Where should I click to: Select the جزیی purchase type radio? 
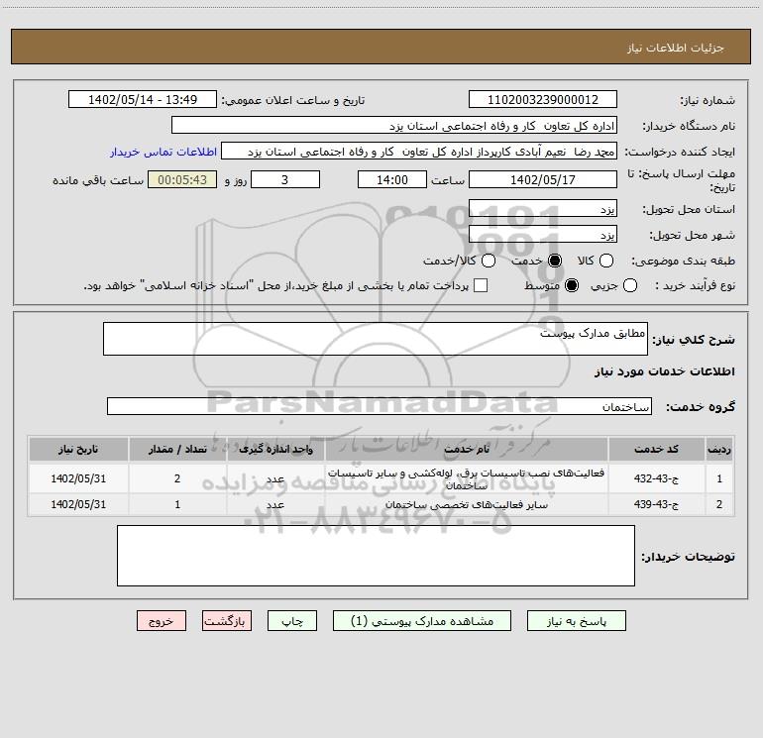pyautogui.click(x=629, y=285)
